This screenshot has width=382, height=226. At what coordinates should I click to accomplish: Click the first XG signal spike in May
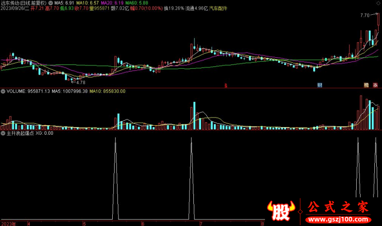tap(116, 179)
